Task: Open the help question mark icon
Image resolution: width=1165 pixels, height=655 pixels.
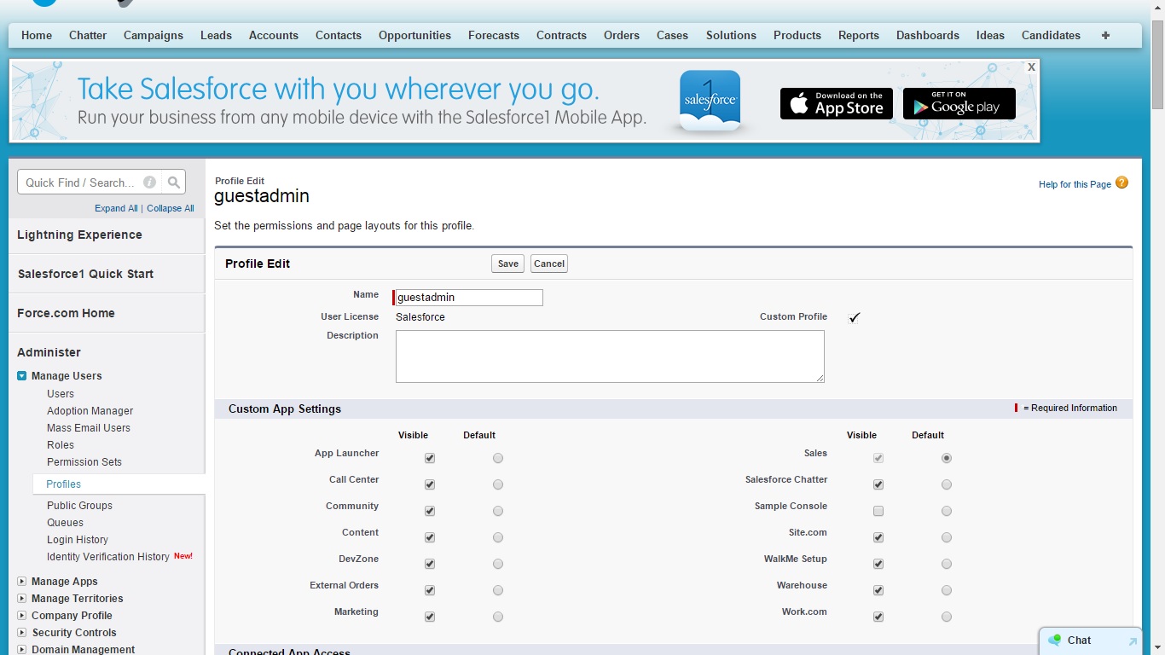Action: 1122,183
